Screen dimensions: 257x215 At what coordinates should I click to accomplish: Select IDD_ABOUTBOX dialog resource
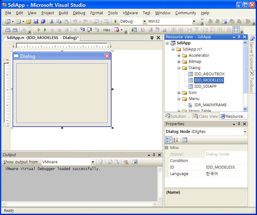[x=209, y=74]
